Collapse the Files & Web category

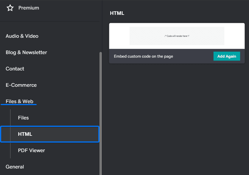coord(20,101)
